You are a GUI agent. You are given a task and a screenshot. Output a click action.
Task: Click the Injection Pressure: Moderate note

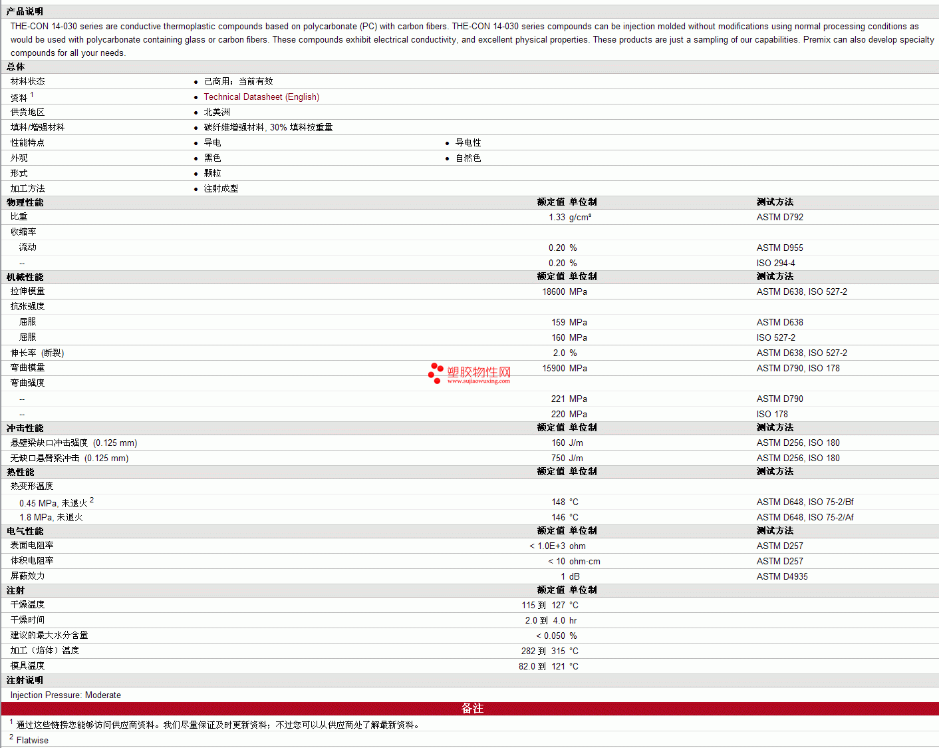(x=66, y=695)
